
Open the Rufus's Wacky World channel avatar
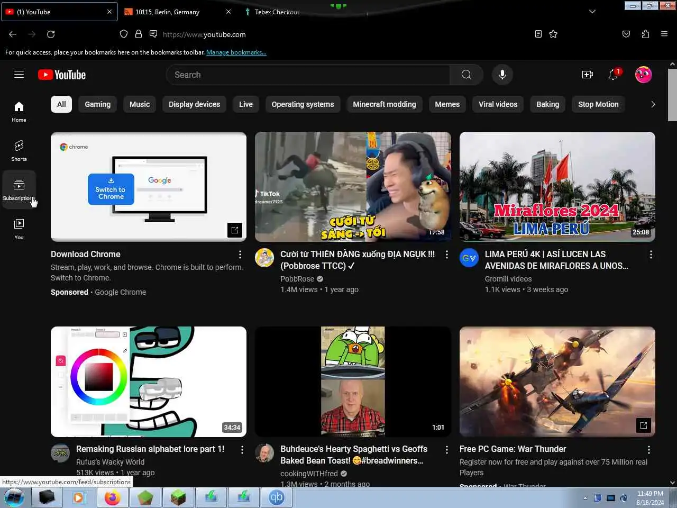tap(60, 452)
